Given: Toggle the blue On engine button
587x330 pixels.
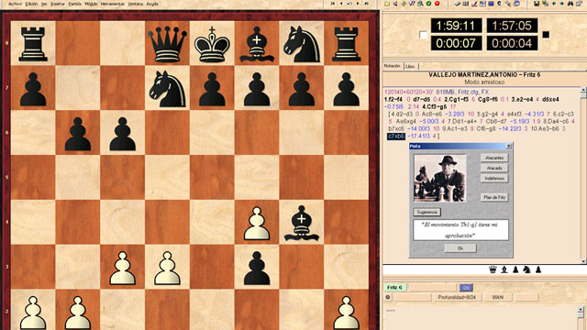Looking at the screenshot, I should point(466,287).
